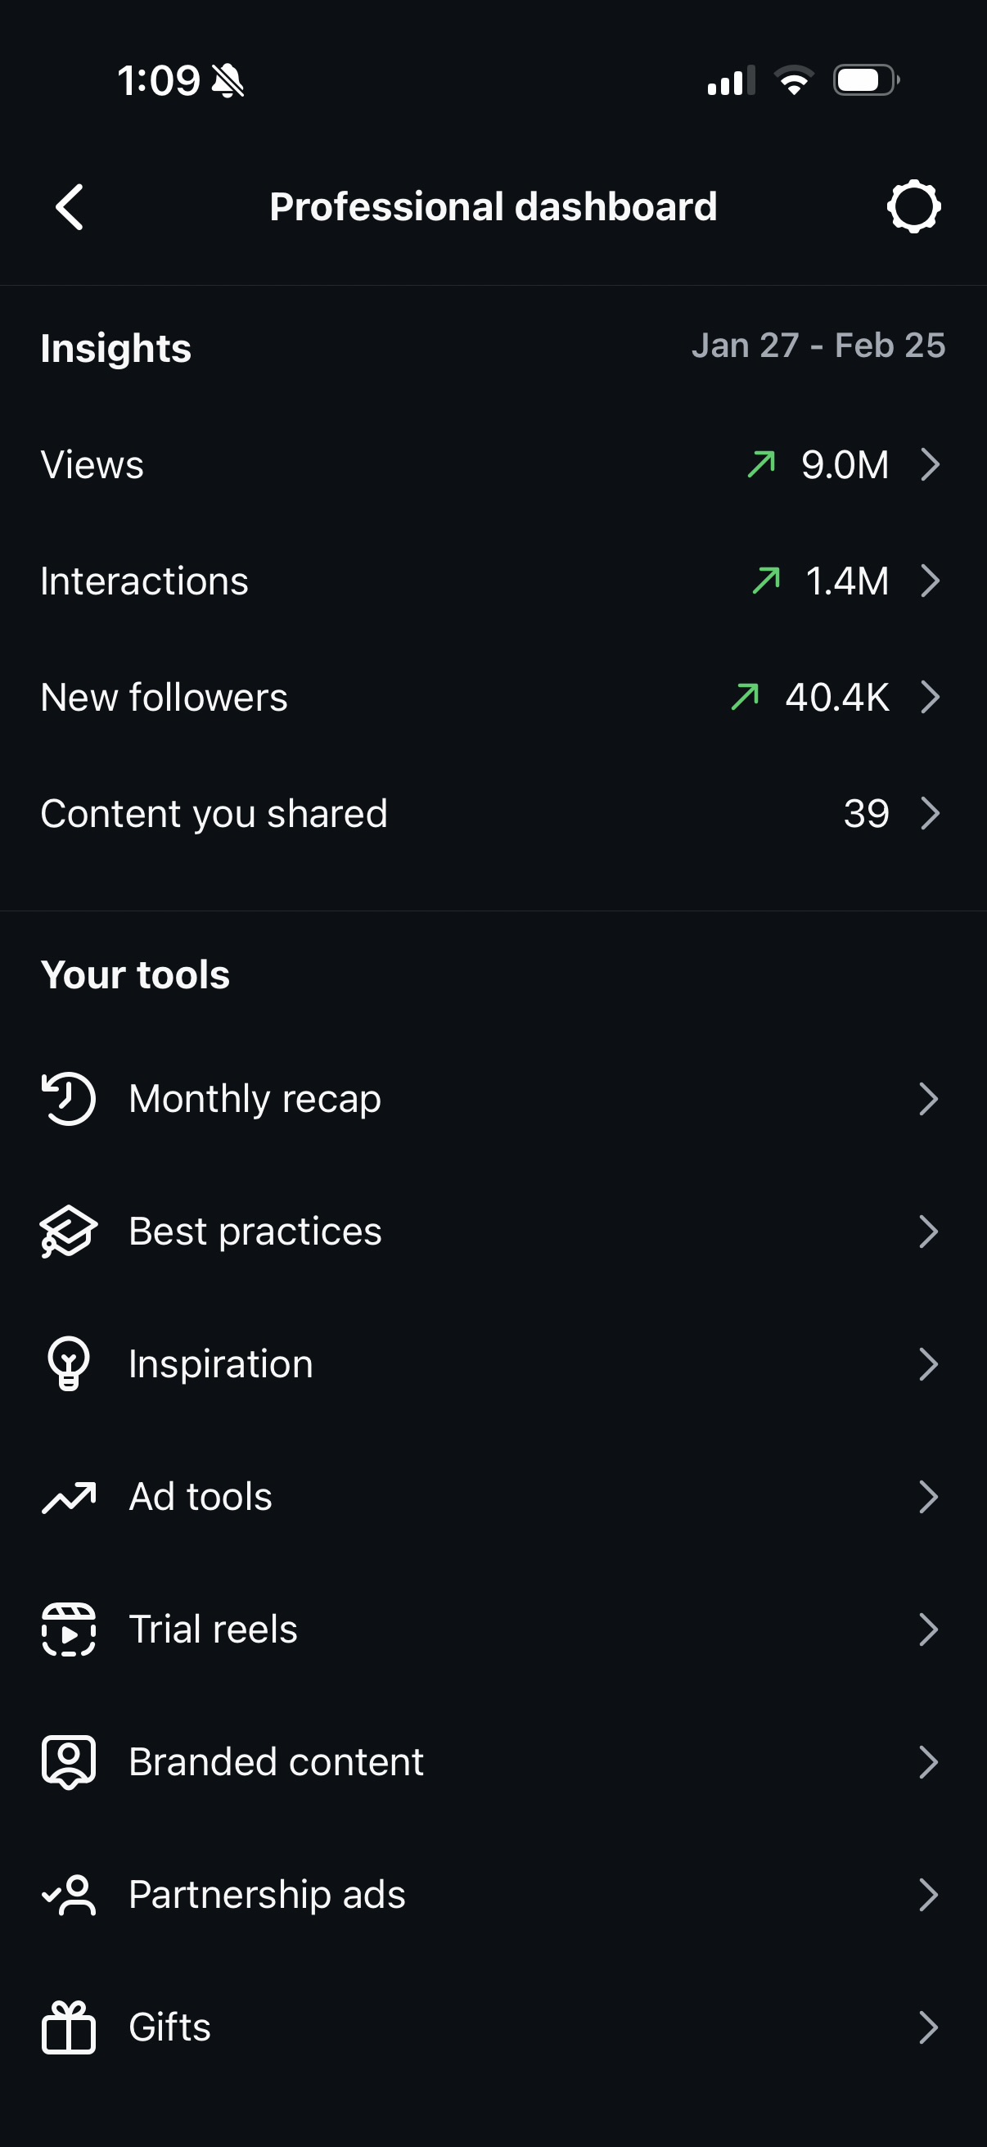Tap the Best practices graduation cap icon
Image resolution: width=987 pixels, height=2147 pixels.
(69, 1231)
